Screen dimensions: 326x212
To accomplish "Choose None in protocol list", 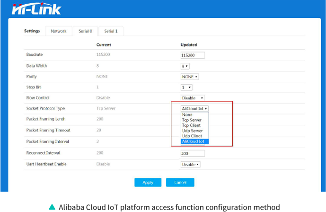I will [x=194, y=115].
